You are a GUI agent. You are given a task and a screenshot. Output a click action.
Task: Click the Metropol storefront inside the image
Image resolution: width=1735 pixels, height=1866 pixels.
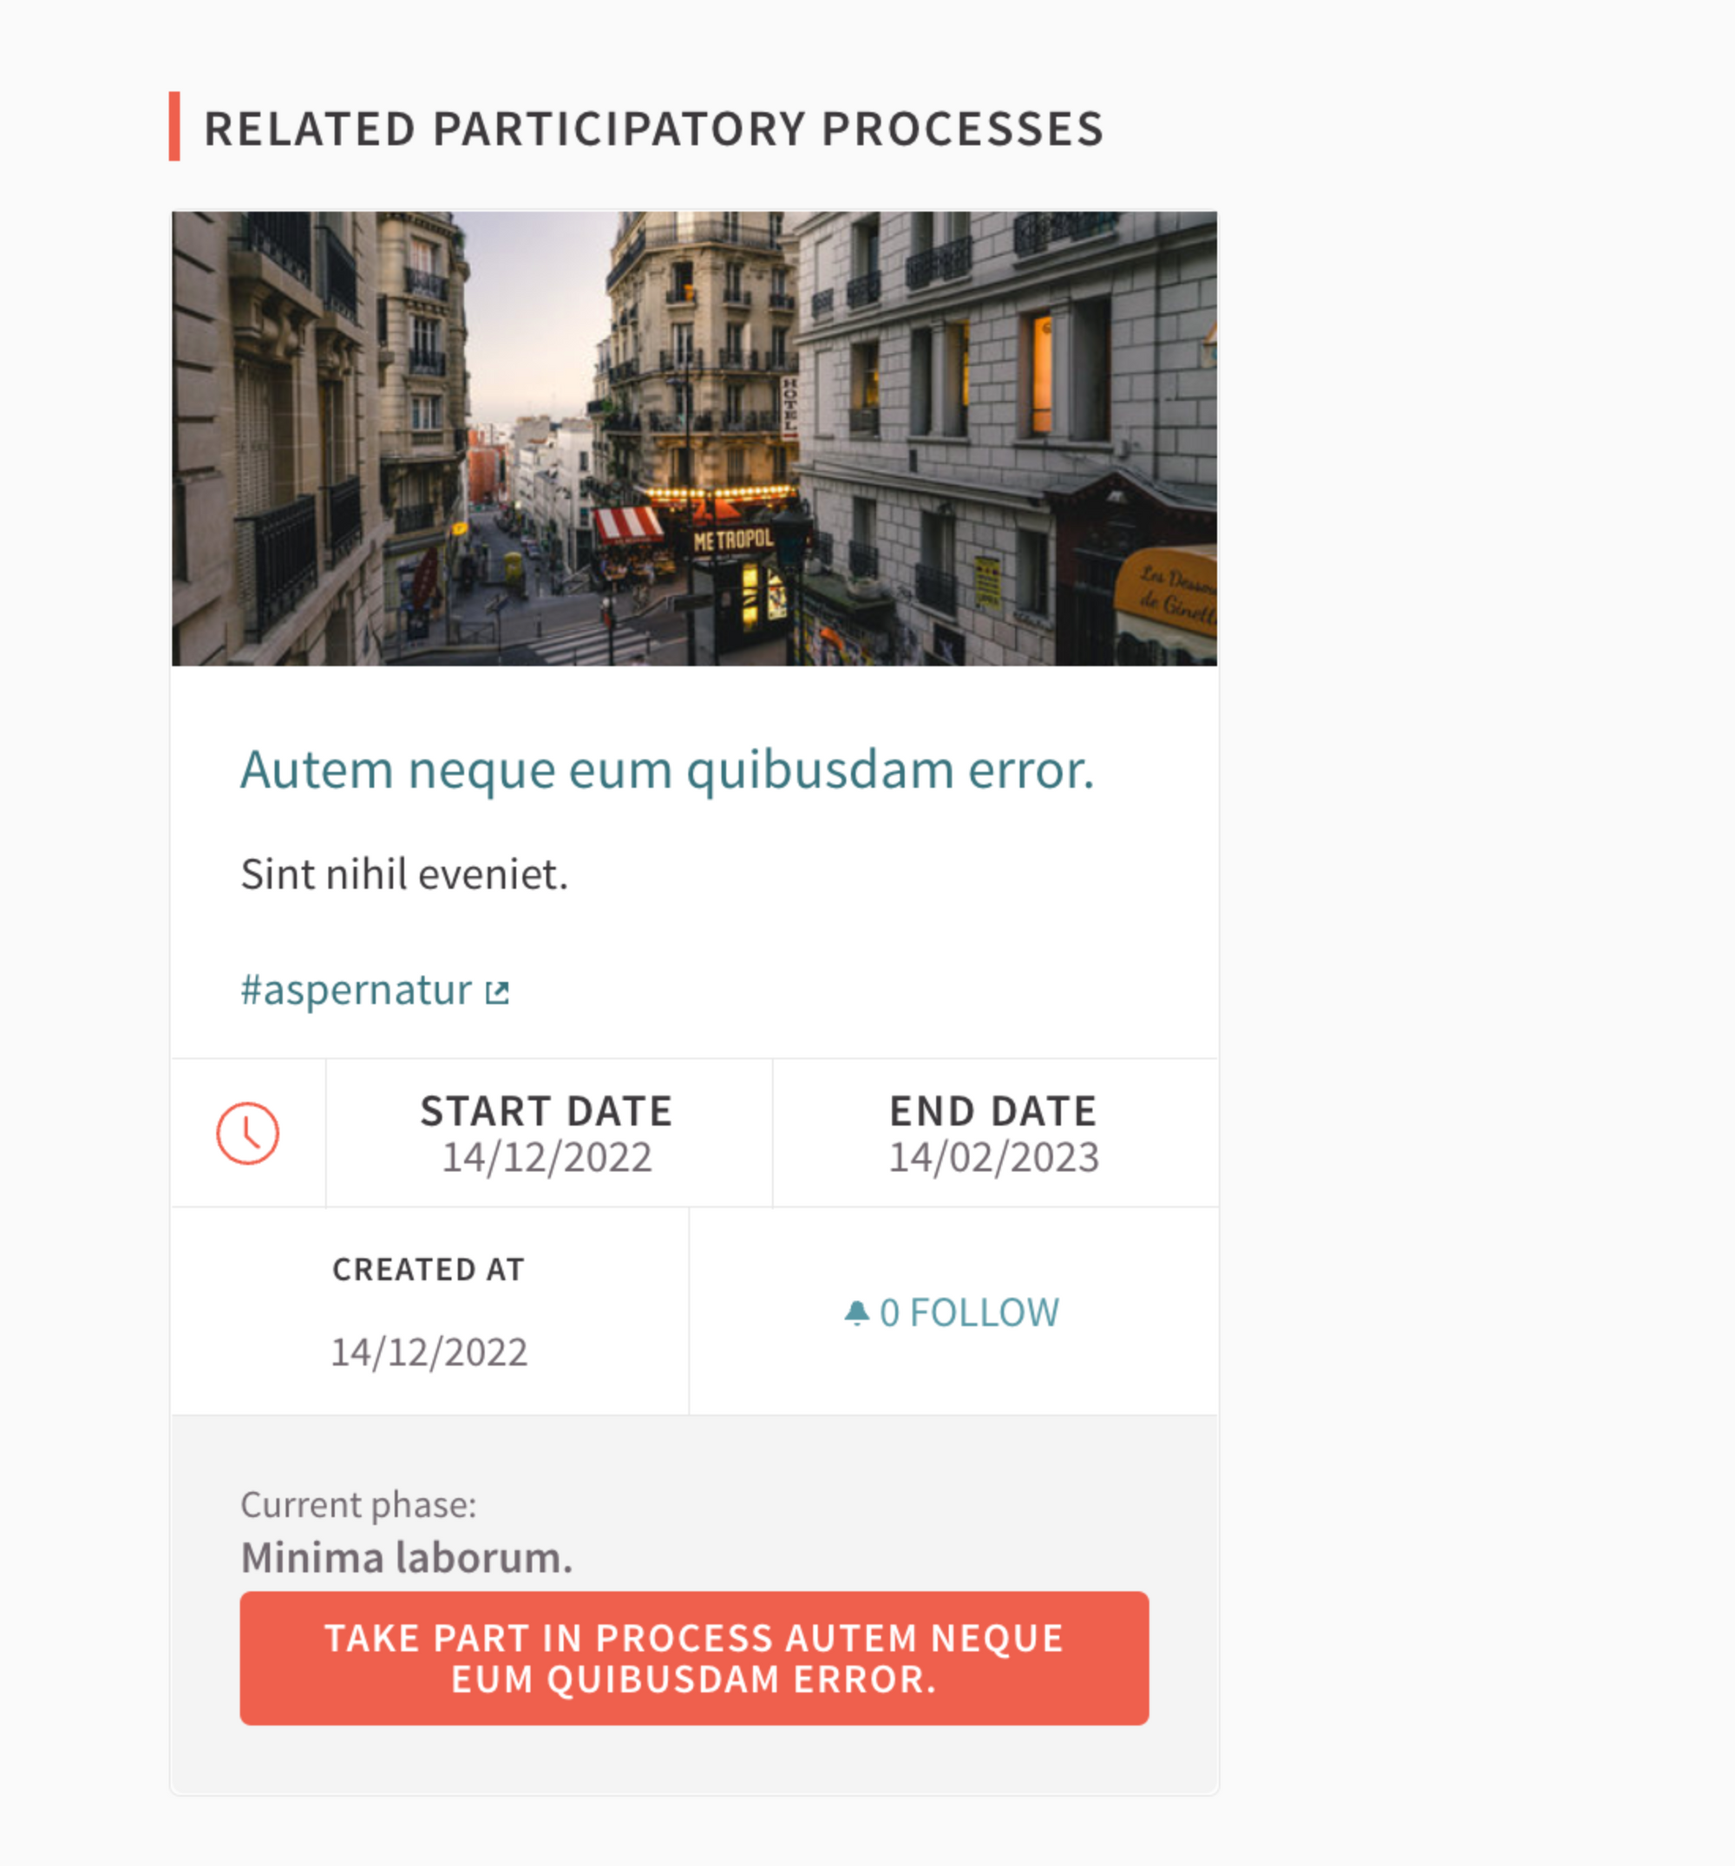[x=734, y=539]
